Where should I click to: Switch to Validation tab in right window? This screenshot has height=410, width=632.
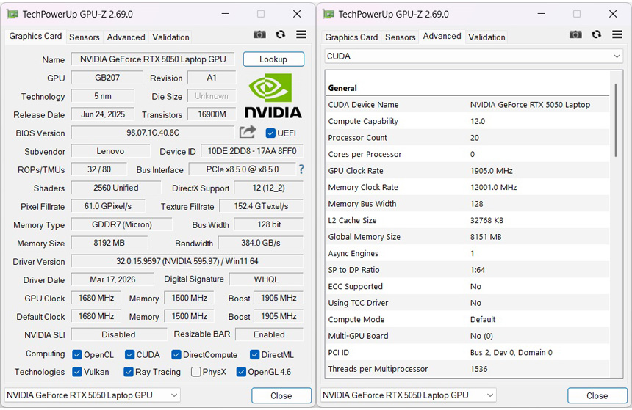click(x=486, y=37)
